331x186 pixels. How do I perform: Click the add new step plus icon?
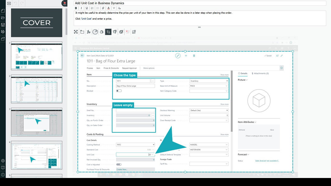pyautogui.click(x=9, y=3)
